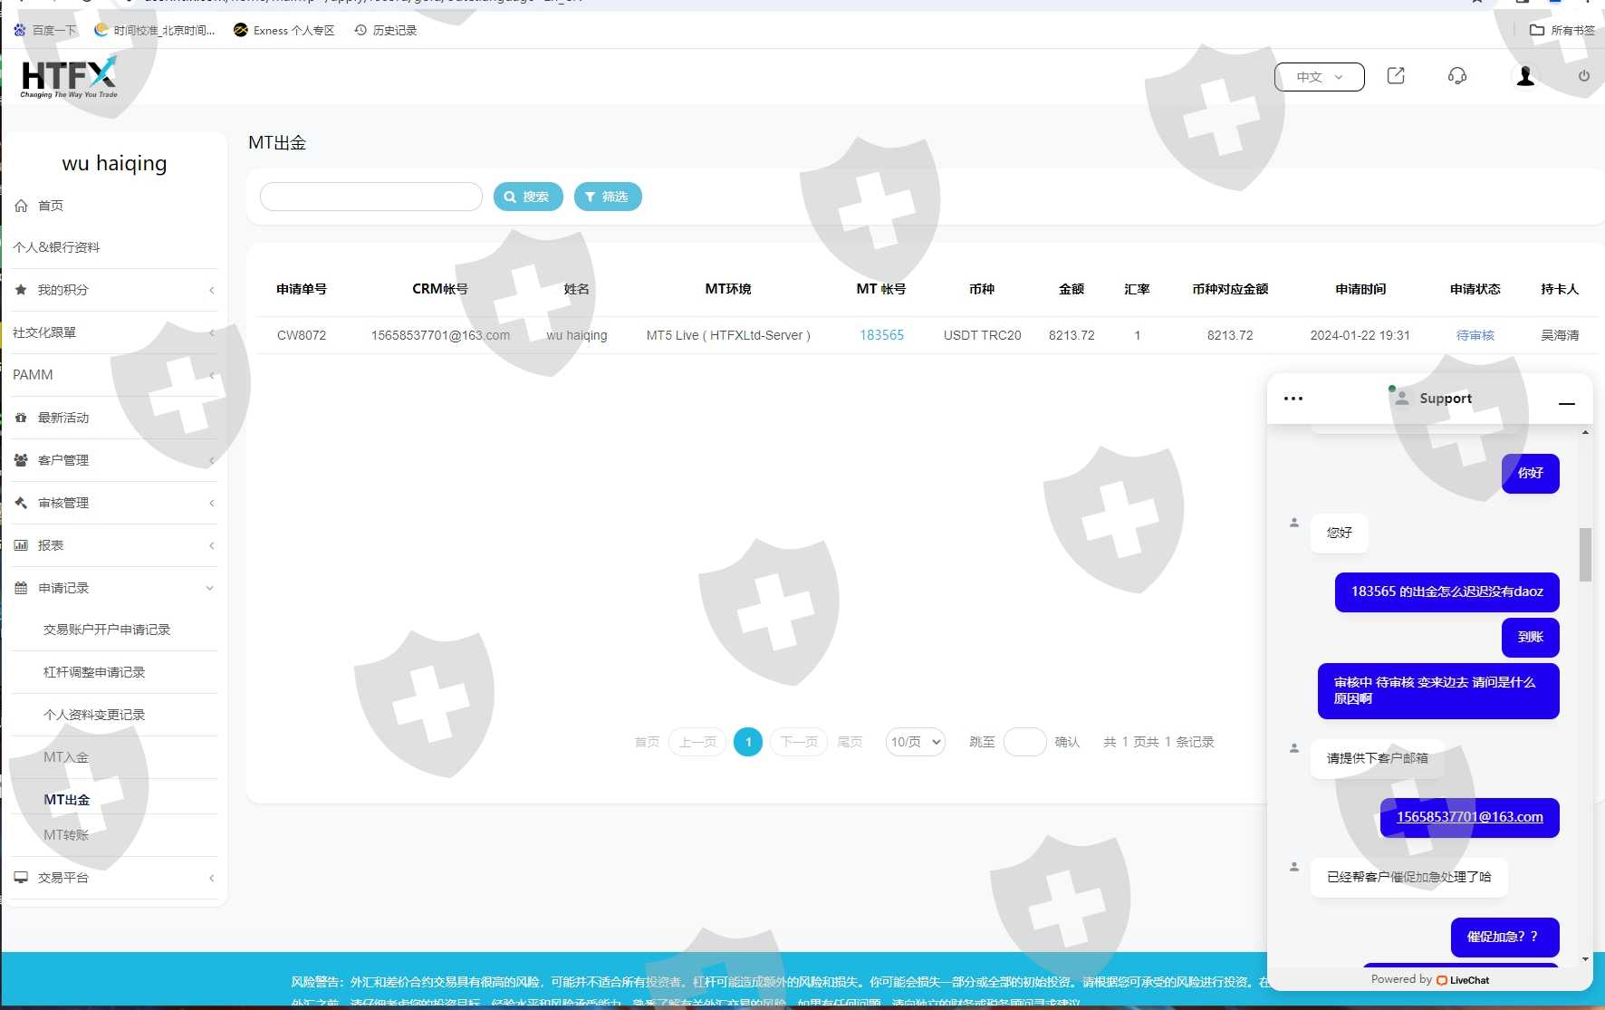Expand the 报表 menu

tap(115, 545)
